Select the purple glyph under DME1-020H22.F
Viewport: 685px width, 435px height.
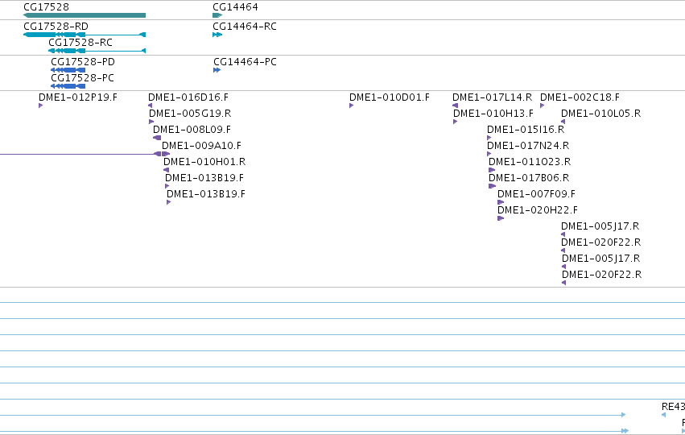coord(501,218)
